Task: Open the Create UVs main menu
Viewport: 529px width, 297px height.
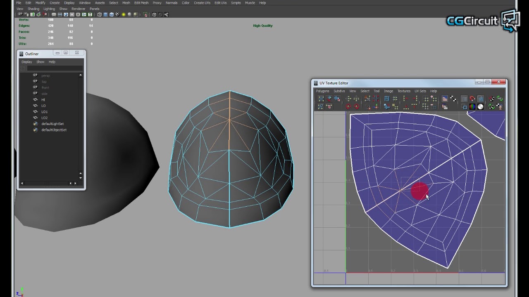Action: tap(202, 3)
